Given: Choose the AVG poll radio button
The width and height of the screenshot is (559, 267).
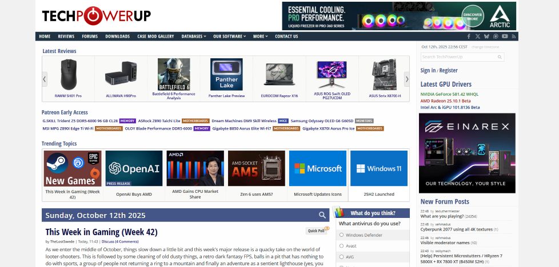Looking at the screenshot, I should [x=342, y=257].
